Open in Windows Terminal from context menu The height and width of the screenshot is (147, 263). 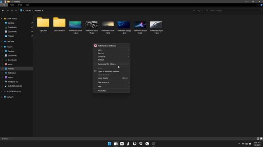point(111,71)
